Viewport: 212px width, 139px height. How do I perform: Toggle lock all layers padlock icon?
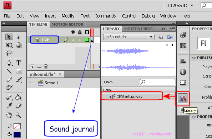(x=80, y=32)
